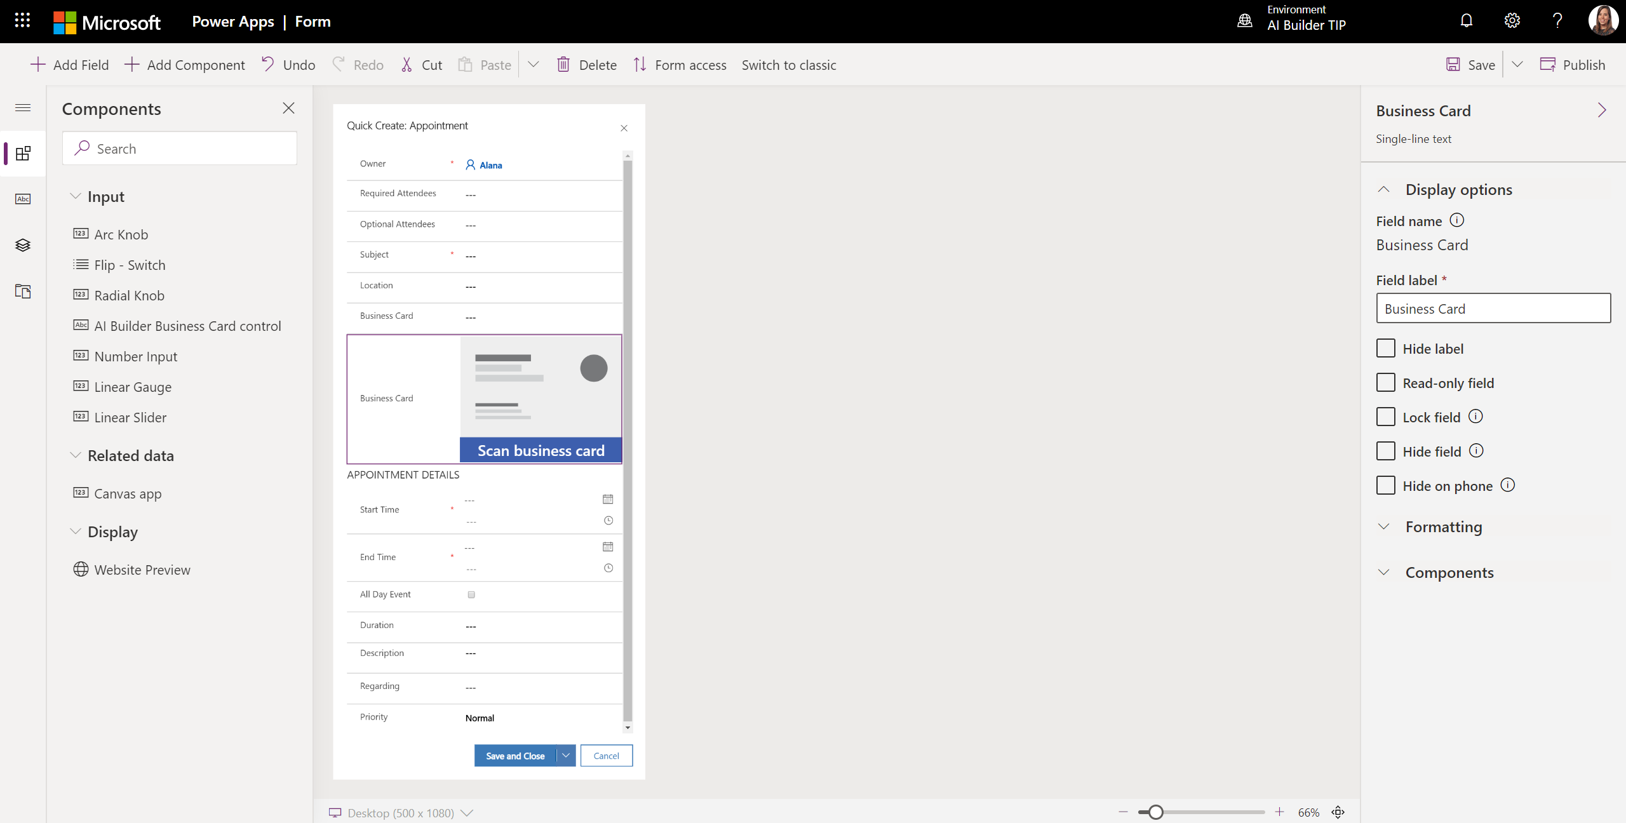Screen dimensions: 1626x823
Task: Open Form access settings
Action: [680, 65]
